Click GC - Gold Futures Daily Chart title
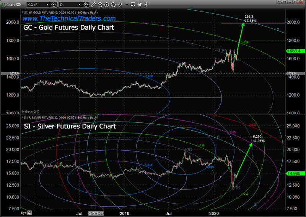306x217 pixels. 68,27
